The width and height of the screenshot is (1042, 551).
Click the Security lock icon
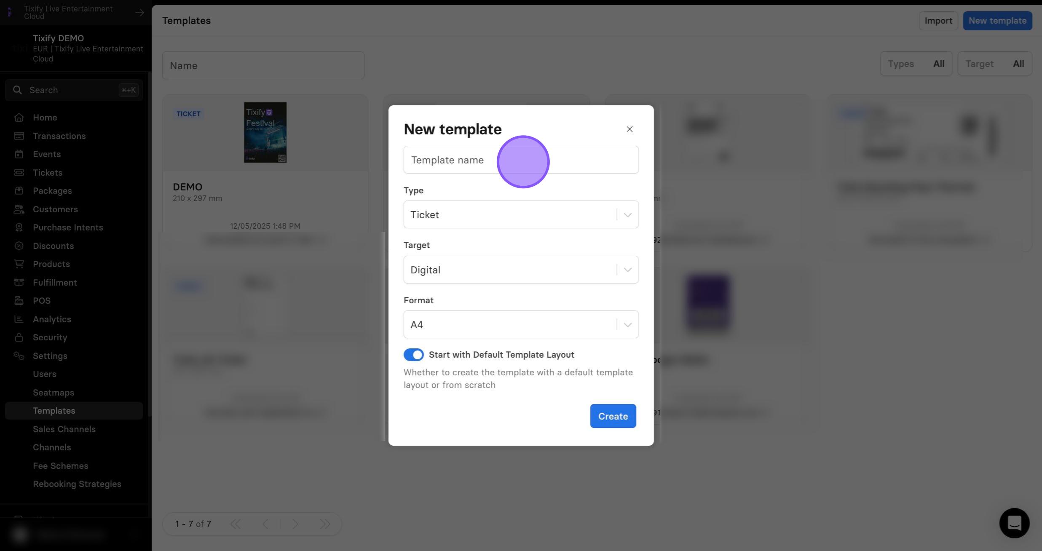19,337
